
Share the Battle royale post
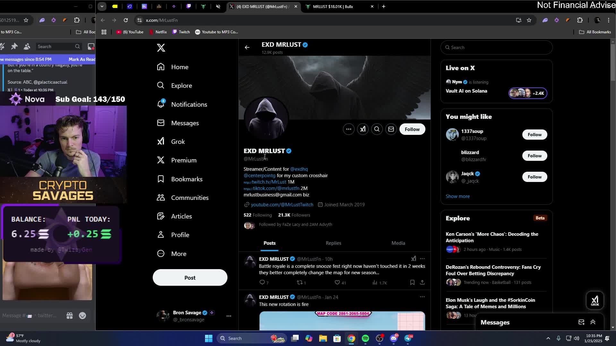point(422,283)
